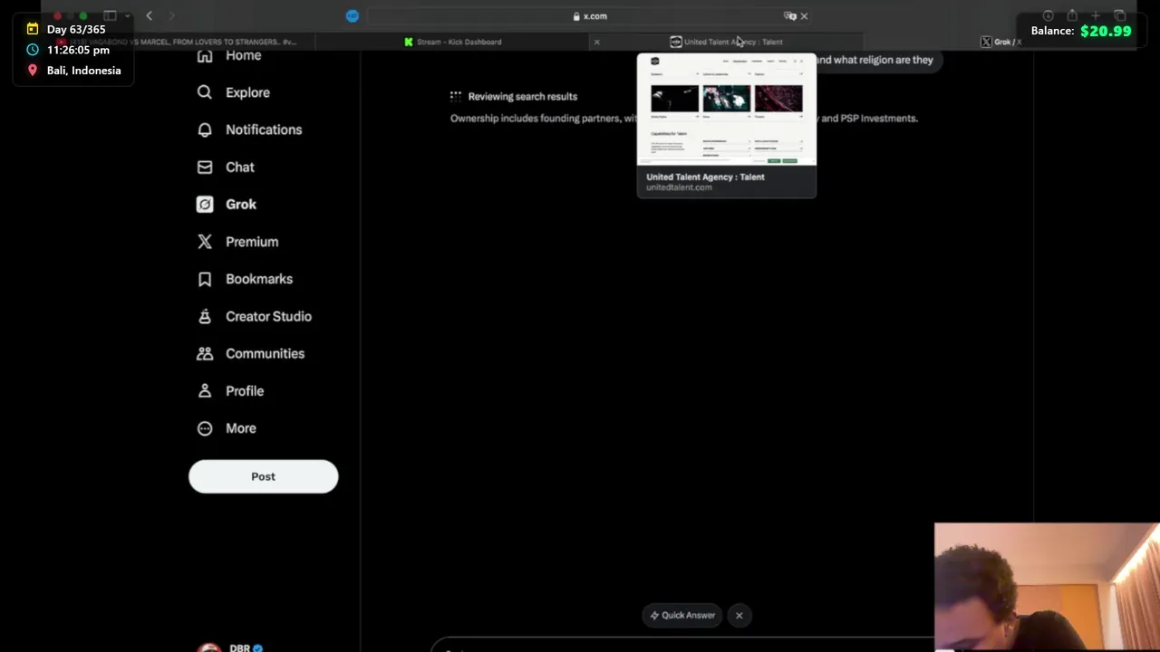Viewport: 1160px width, 652px height.
Task: Go back with Safari's back arrow
Action: pos(150,15)
